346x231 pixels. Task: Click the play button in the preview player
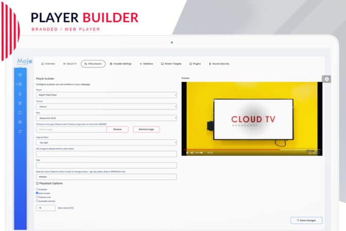187,153
